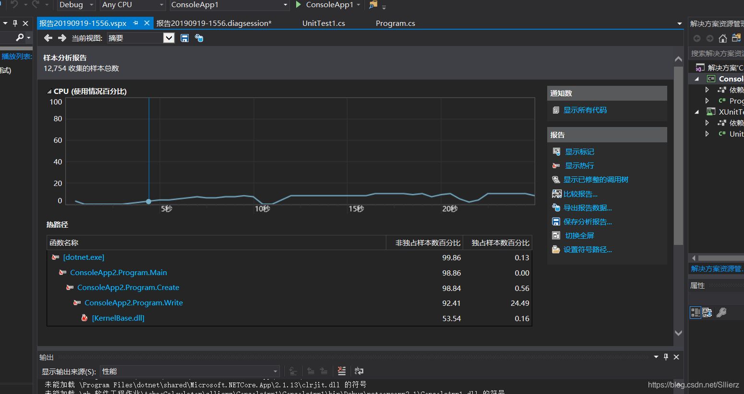
Task: Pin the 报告20190919-1556.vspx tab
Action: (x=135, y=23)
